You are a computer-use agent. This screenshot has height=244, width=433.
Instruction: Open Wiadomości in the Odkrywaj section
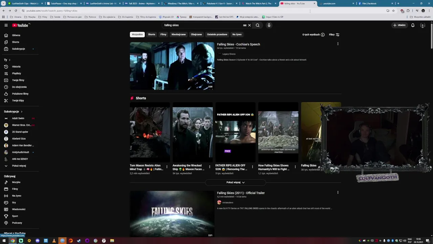pos(19,209)
